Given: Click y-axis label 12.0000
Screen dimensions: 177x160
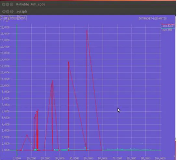Looking at the screenshot, I should 5,73.
